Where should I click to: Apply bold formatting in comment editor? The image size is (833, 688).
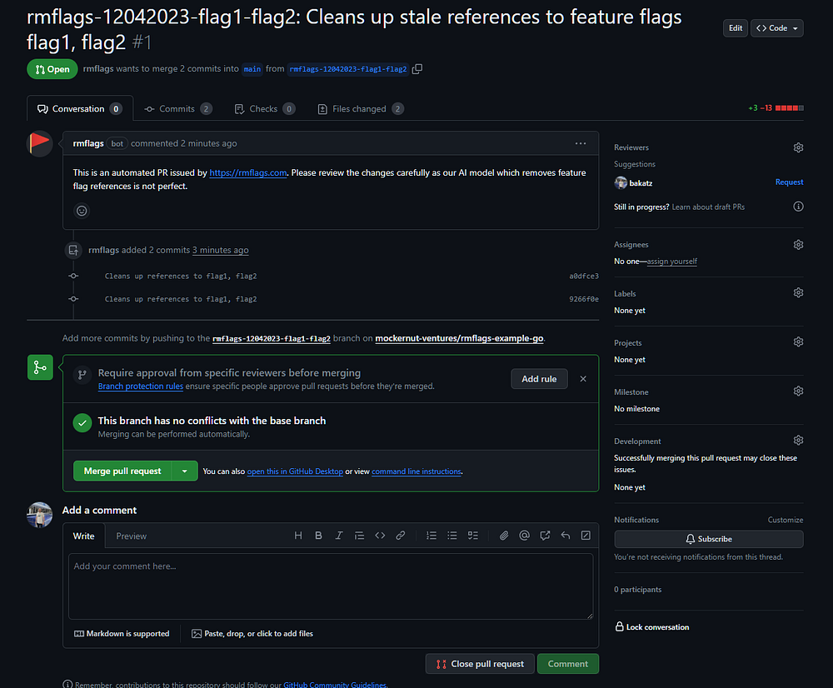(x=318, y=536)
